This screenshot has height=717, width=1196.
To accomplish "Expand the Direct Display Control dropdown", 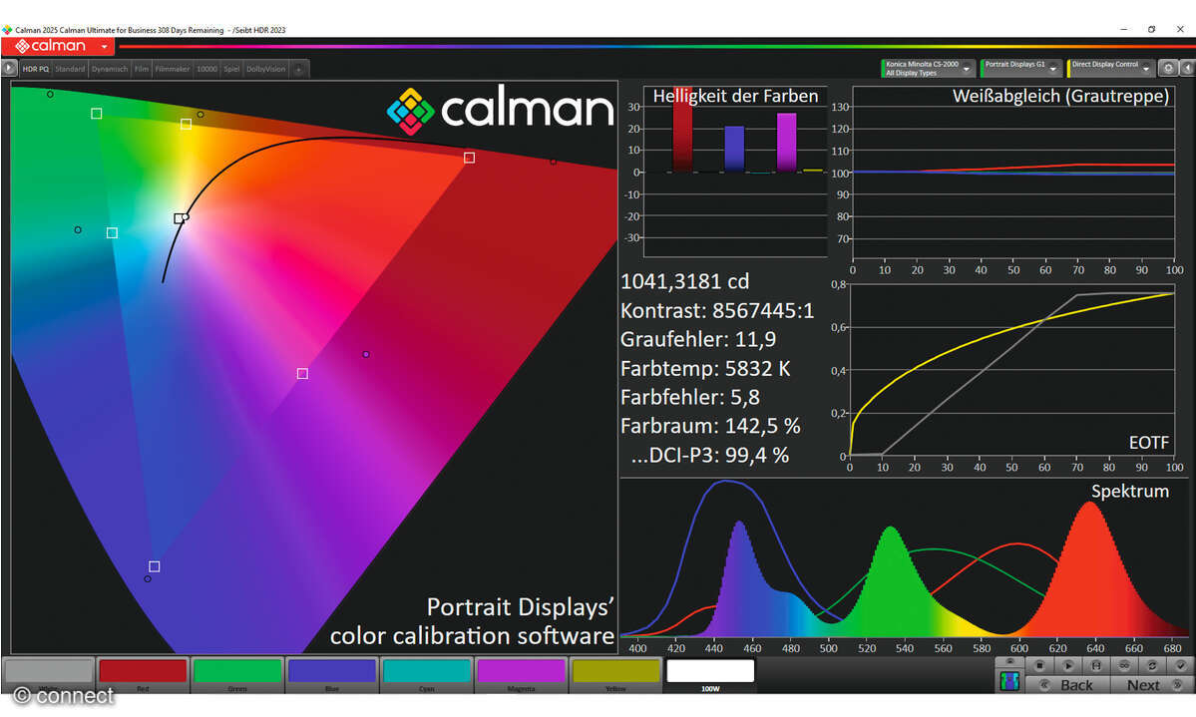I will coord(1145,69).
